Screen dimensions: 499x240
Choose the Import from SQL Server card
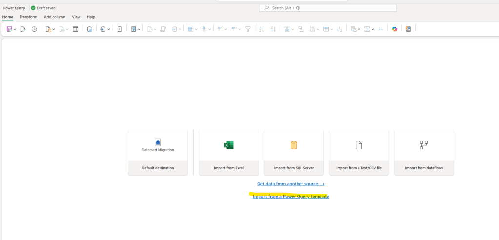click(x=294, y=152)
